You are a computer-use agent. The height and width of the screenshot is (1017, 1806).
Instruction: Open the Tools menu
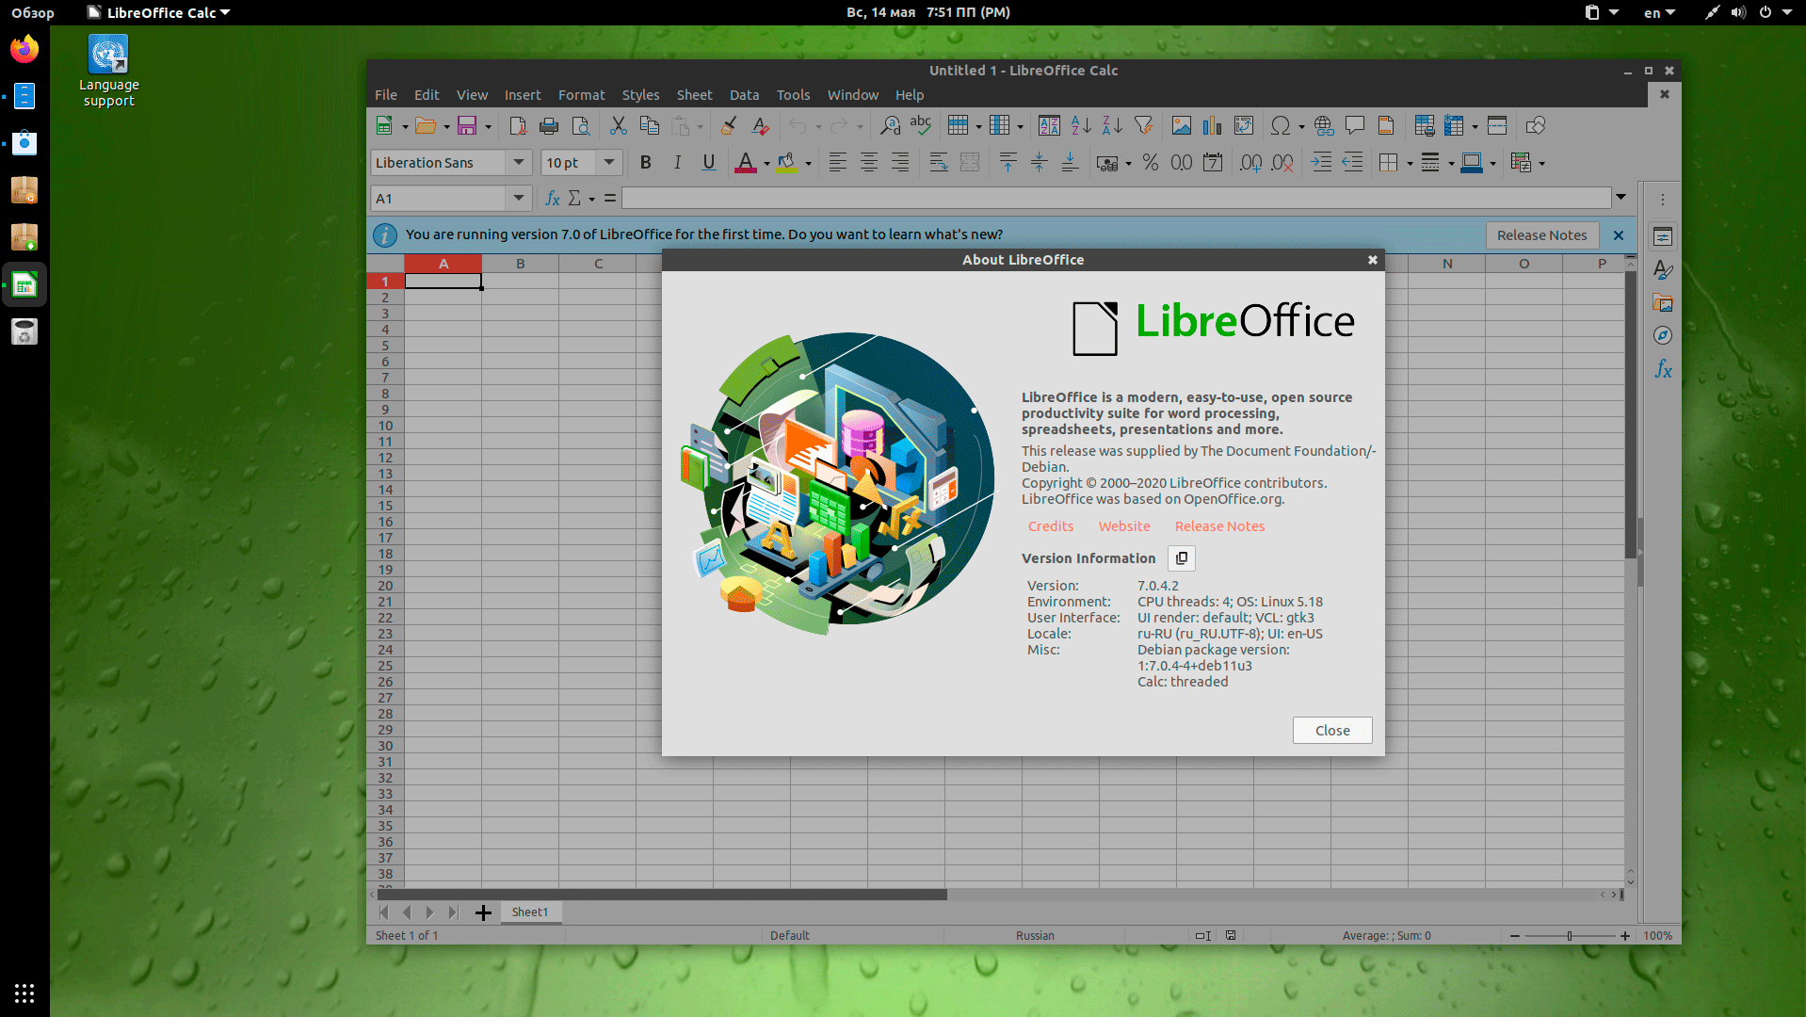(x=793, y=95)
